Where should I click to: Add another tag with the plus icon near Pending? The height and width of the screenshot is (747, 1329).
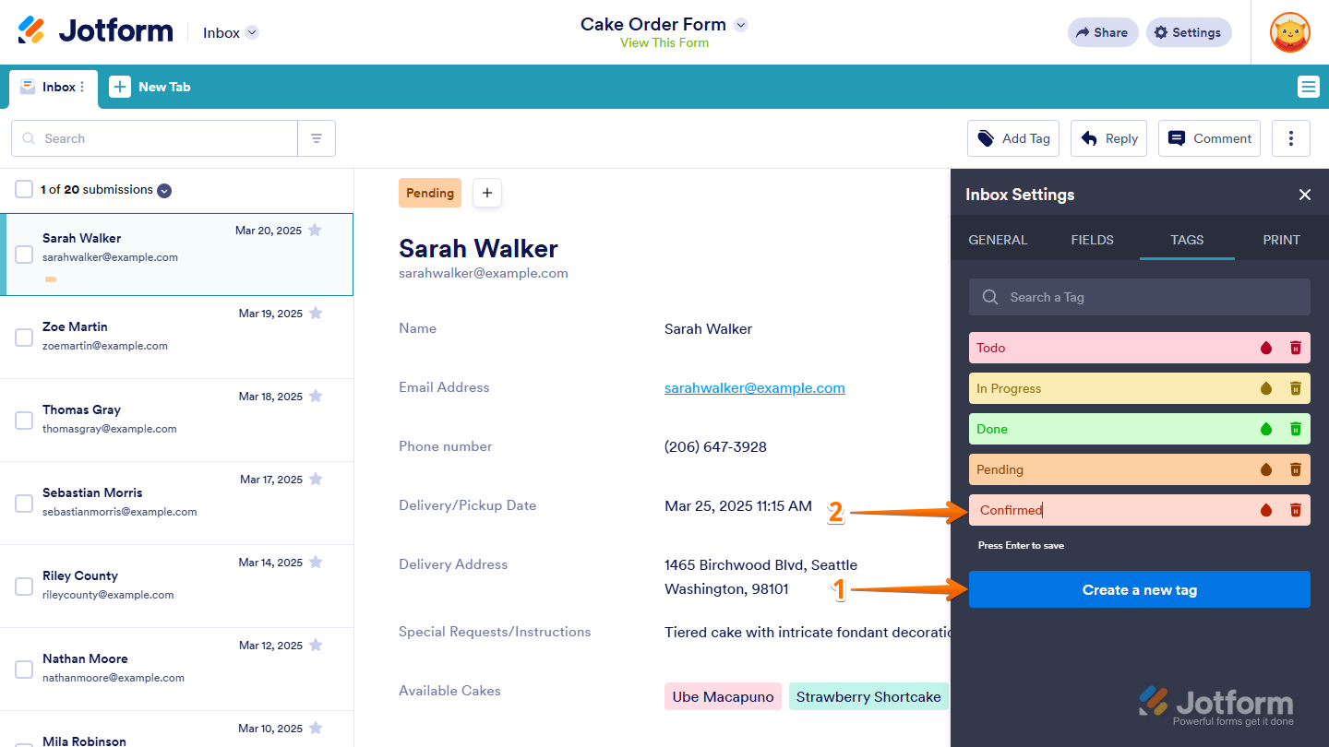486,193
